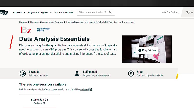Click the edX logo
Screen dimensions: 194x108
(x=4, y=12)
